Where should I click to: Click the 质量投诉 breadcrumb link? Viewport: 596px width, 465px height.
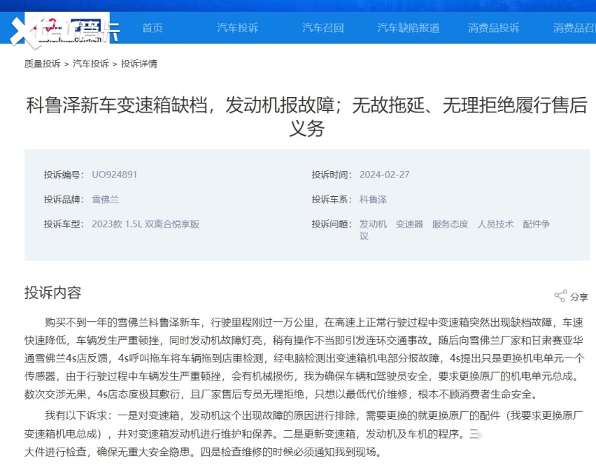[x=42, y=64]
